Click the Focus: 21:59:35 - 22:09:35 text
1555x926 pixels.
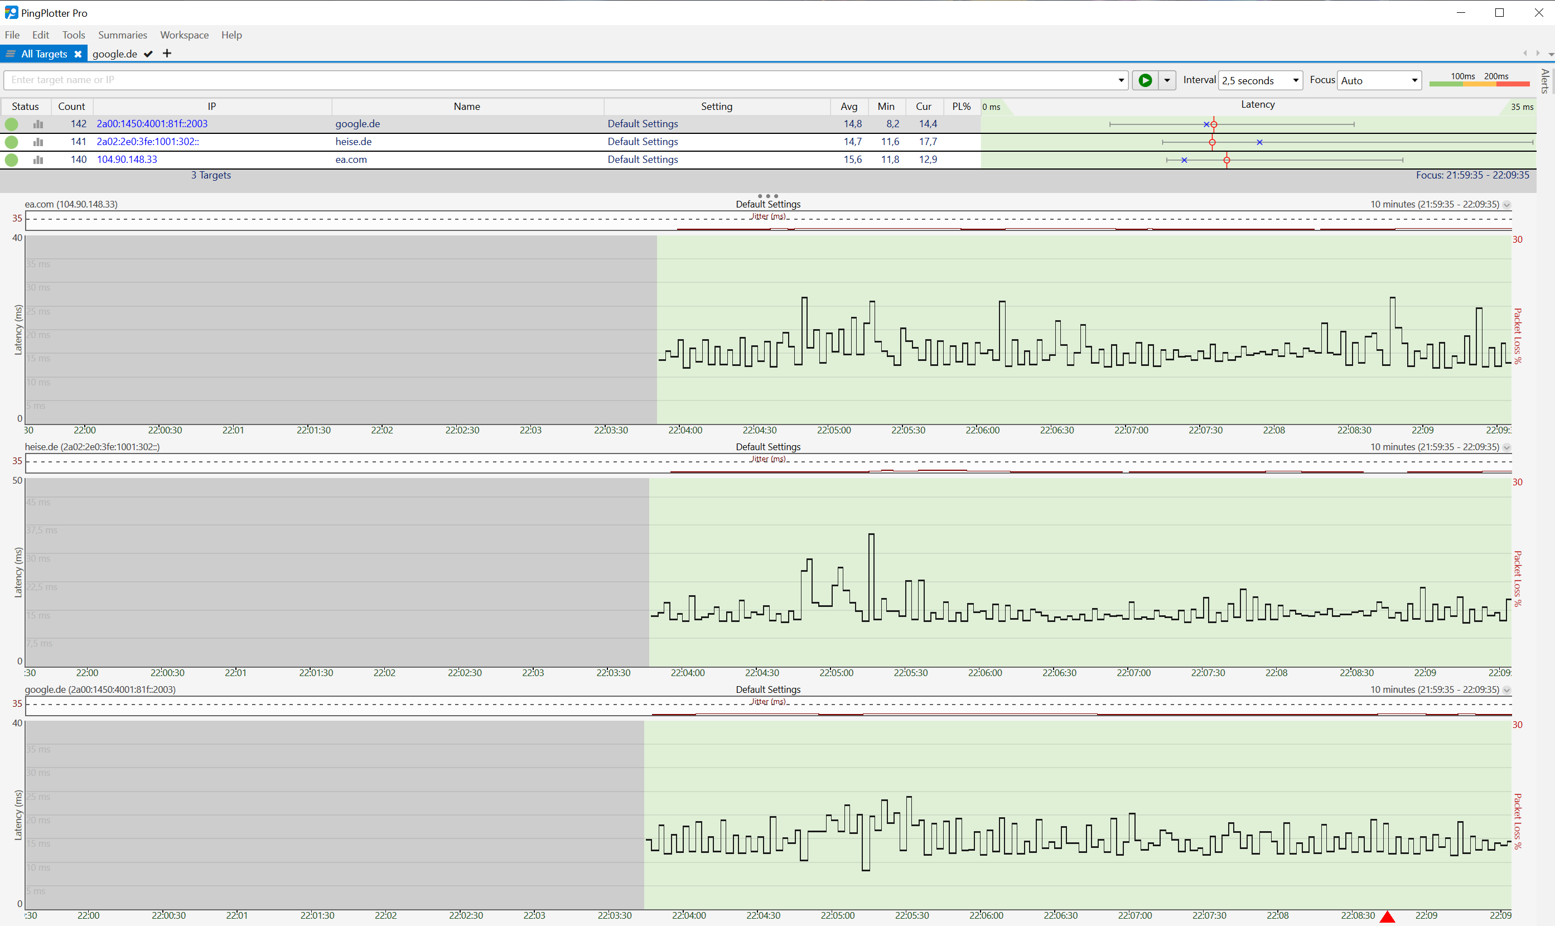click(x=1472, y=175)
